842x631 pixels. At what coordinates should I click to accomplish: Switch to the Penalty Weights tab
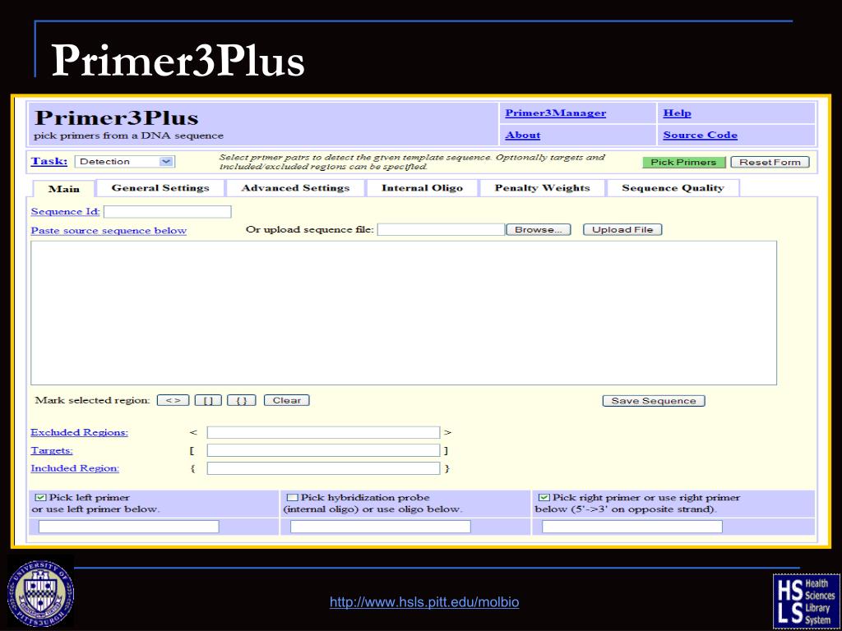[x=542, y=188]
